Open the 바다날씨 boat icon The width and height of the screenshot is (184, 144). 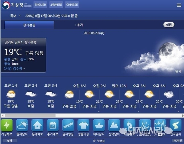coord(99,125)
